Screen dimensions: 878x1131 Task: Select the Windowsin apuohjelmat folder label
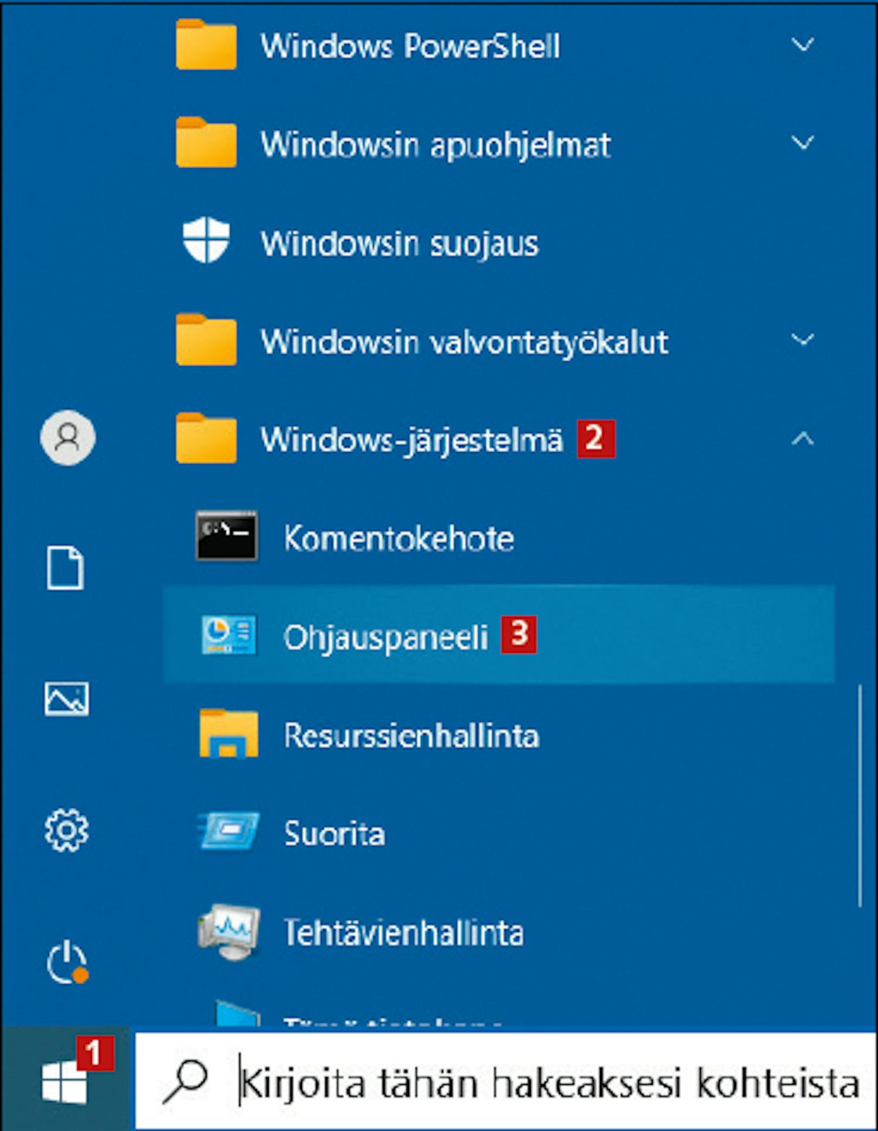[x=435, y=145]
